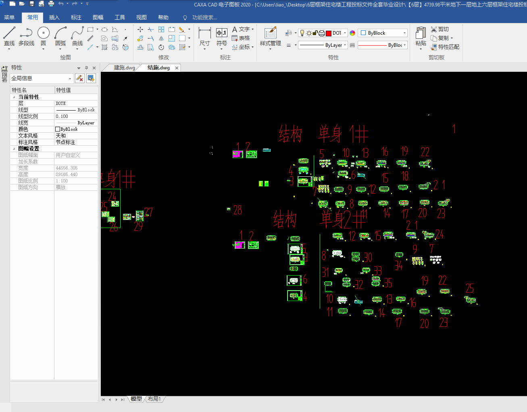Switch to the 建施.dwg document tab
The width and height of the screenshot is (527, 412).
coord(125,68)
